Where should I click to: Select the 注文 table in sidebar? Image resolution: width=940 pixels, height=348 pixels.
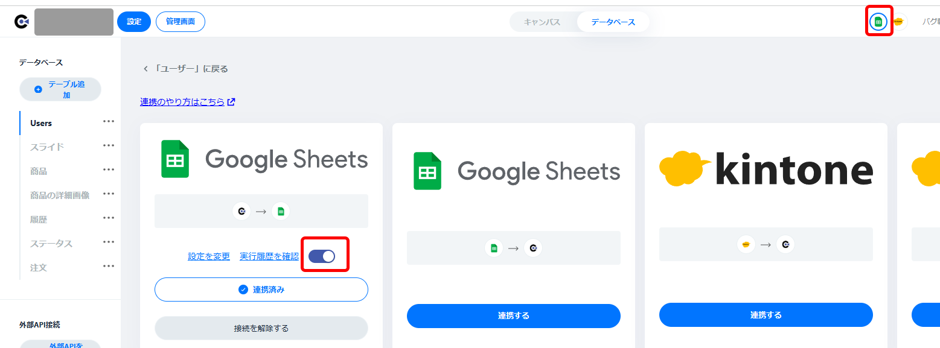coord(39,267)
